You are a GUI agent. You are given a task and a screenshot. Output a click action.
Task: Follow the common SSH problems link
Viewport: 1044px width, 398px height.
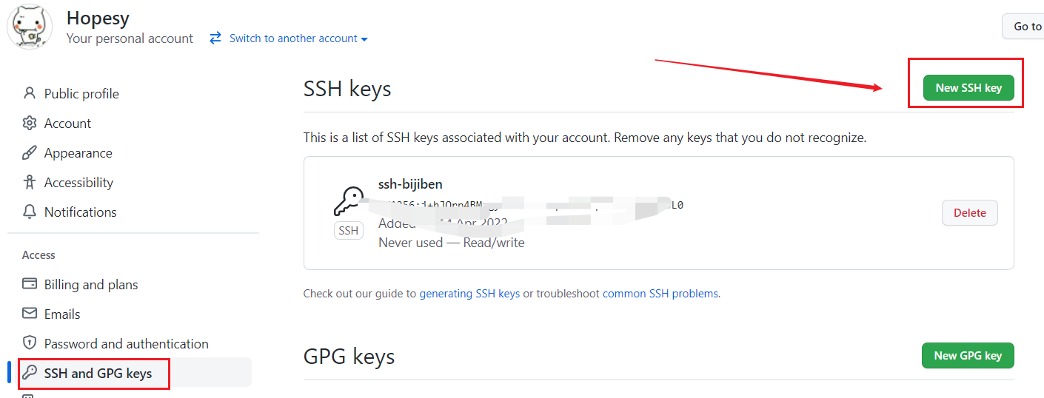pyautogui.click(x=660, y=294)
